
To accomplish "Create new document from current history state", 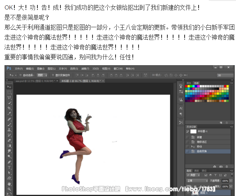I will pos(215,167).
